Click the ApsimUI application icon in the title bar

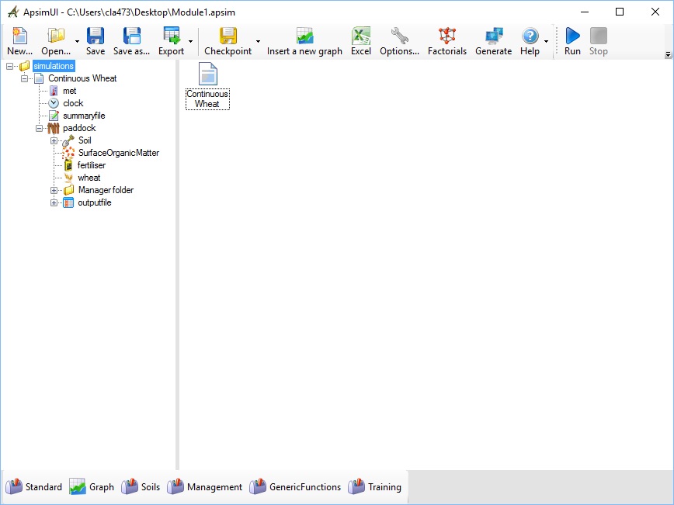(13, 12)
